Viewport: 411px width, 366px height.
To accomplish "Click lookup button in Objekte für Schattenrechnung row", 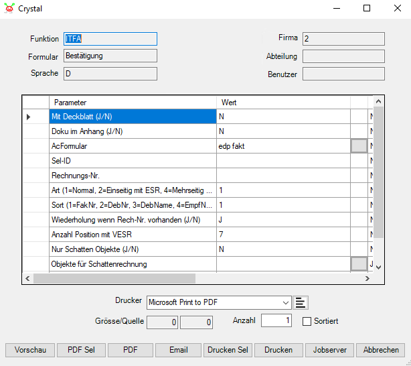I will point(359,264).
